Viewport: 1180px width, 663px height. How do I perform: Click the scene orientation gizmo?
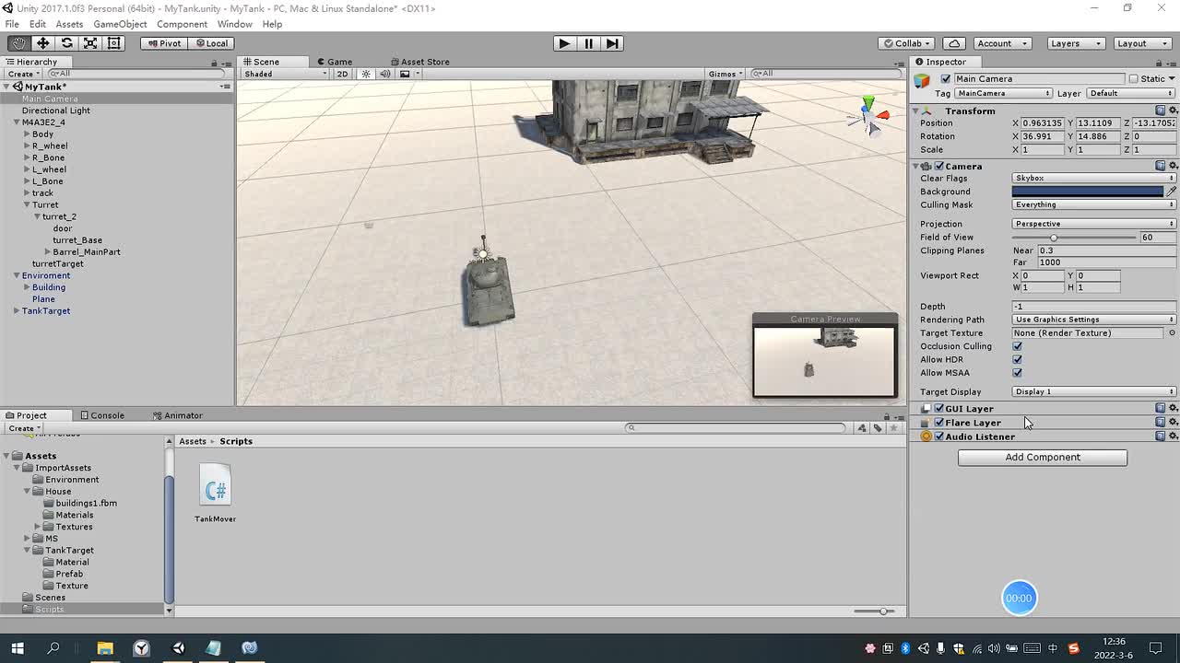coord(867,116)
